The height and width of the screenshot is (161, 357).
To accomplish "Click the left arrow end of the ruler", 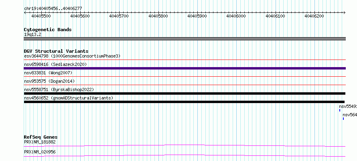I will (x=25, y=13).
